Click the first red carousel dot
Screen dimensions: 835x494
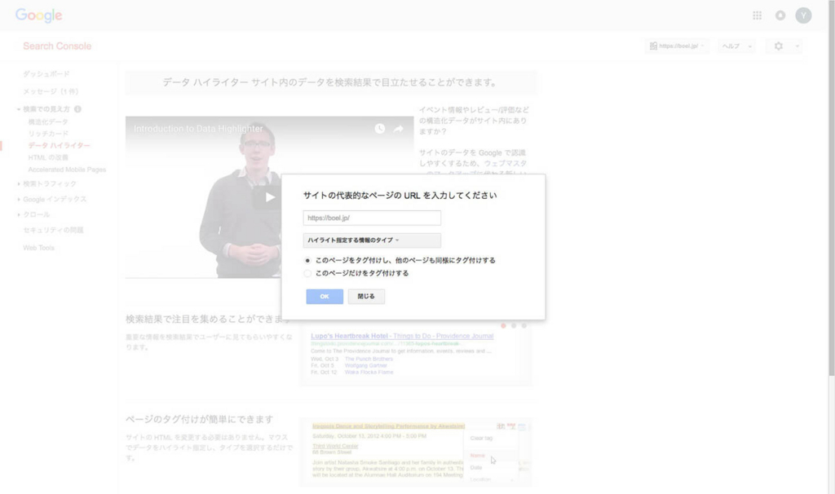point(503,326)
